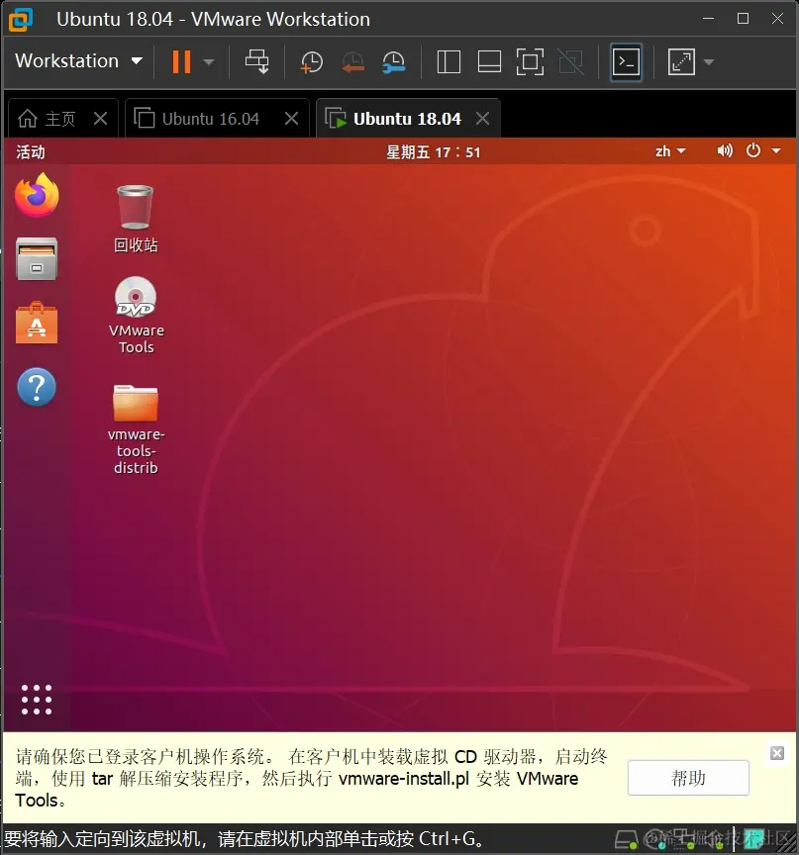This screenshot has height=855, width=799.
Task: Click the hard disk status bar icon
Action: (626, 839)
